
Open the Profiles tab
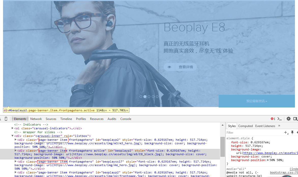[x=81, y=119]
